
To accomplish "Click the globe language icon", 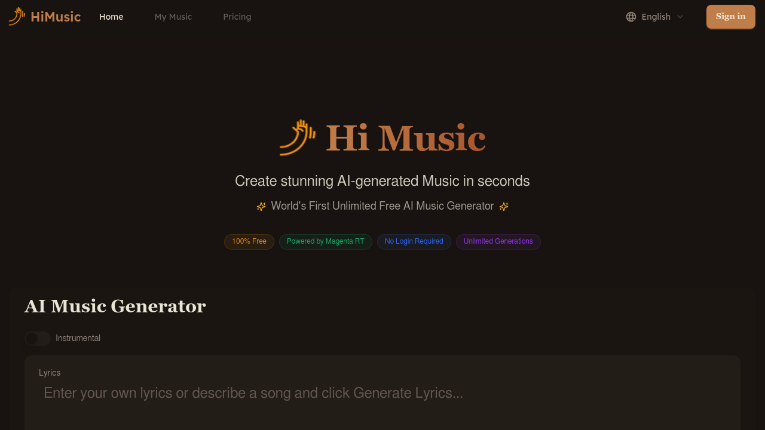I will point(631,17).
